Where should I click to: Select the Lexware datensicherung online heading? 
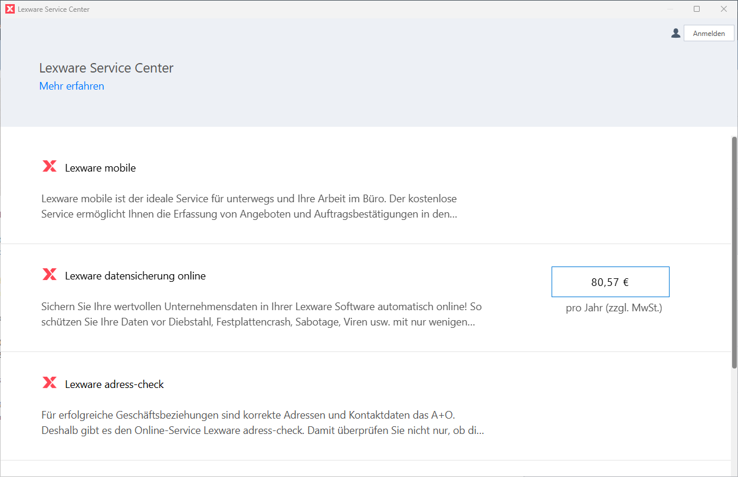tap(135, 276)
